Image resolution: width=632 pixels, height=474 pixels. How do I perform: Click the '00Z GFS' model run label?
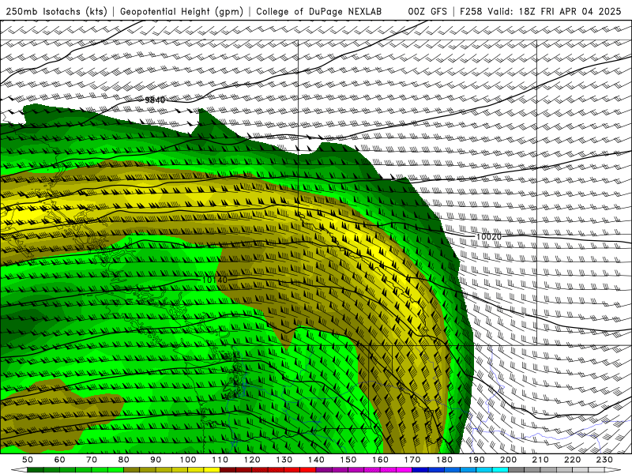pos(427,12)
